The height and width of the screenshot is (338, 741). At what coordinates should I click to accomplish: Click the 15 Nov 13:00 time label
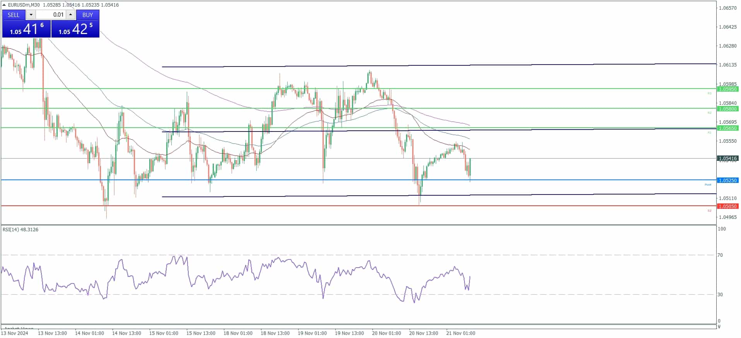coord(201,333)
